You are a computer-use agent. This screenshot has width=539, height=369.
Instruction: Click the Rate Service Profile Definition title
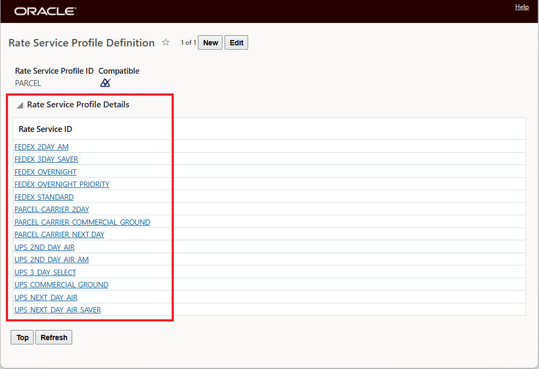pos(81,43)
